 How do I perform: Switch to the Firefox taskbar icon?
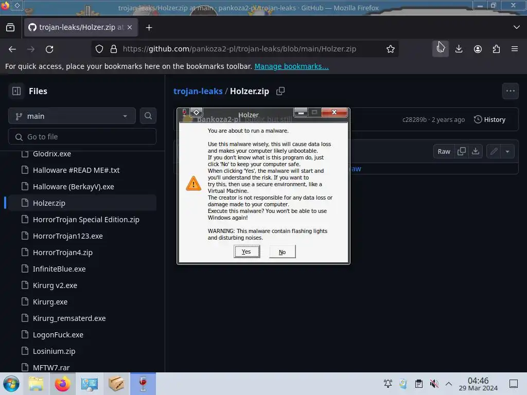pyautogui.click(x=62, y=384)
